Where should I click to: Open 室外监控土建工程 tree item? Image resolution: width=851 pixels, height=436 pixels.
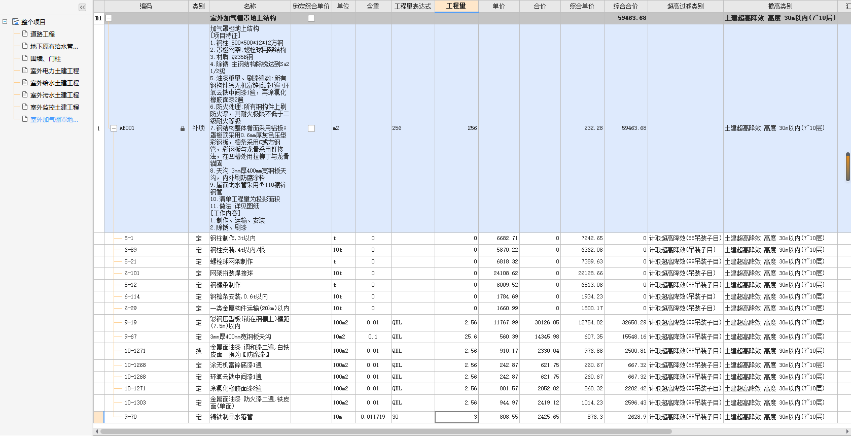point(55,107)
